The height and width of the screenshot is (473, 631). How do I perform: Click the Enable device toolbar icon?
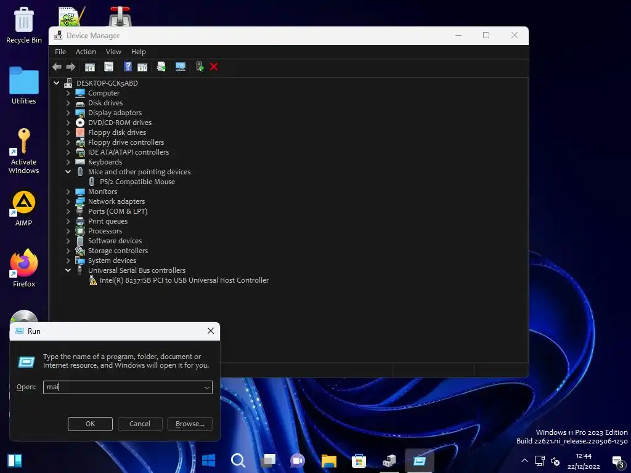tap(200, 67)
